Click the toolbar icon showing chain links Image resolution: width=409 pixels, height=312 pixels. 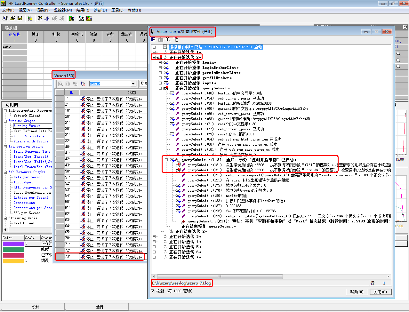coord(82,18)
